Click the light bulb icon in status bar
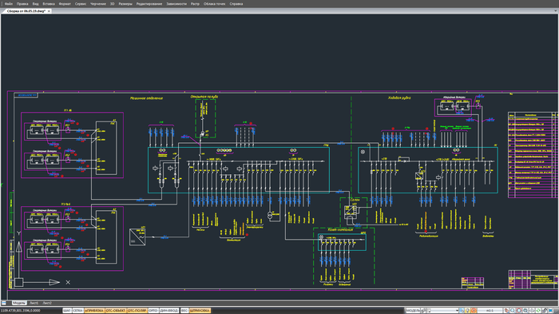Screen dimensions: 559x314 coord(467,311)
